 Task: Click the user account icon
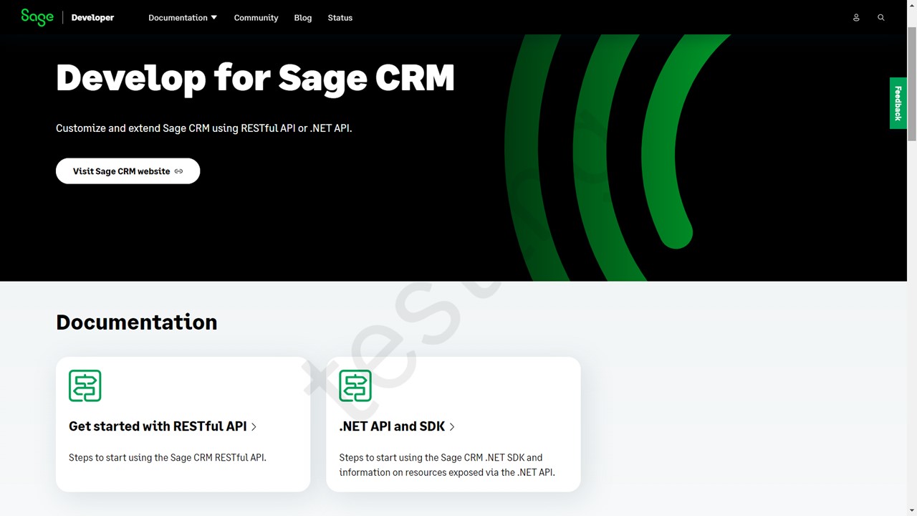point(855,17)
